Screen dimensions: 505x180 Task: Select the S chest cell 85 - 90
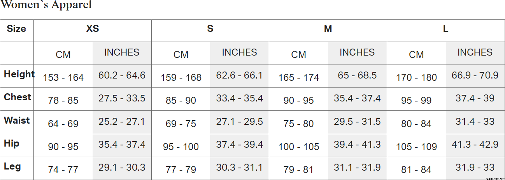coord(181,100)
